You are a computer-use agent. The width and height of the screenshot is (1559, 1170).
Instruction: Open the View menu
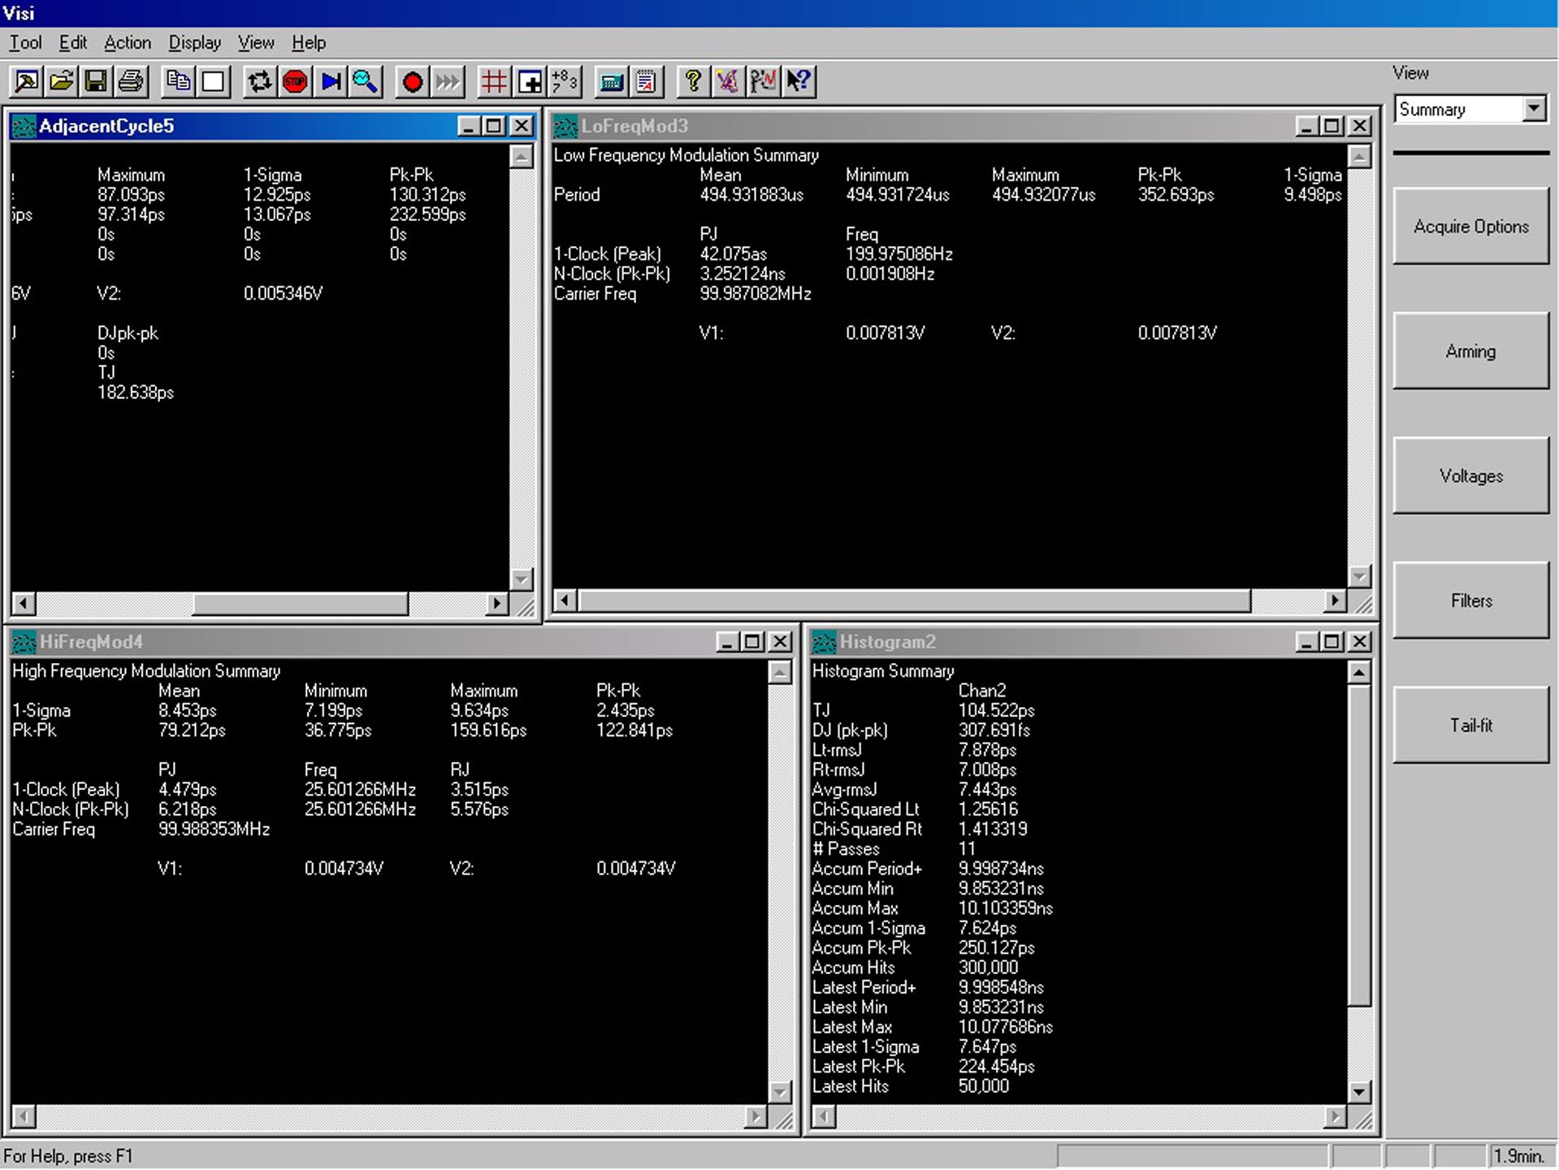pyautogui.click(x=256, y=42)
